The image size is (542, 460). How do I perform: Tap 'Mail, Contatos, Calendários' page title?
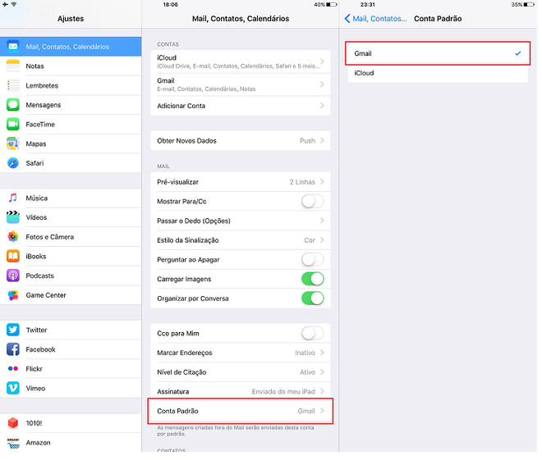pyautogui.click(x=241, y=19)
